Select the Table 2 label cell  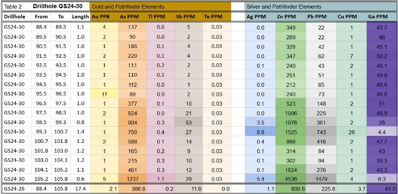[13, 7]
